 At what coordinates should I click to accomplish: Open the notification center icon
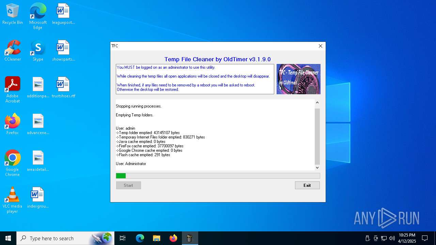coord(425,238)
